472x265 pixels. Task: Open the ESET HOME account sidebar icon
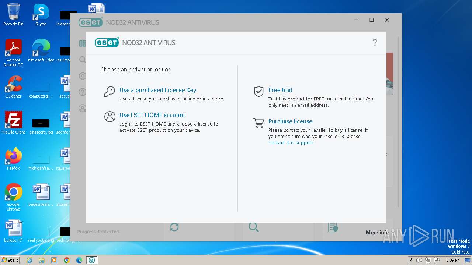click(82, 108)
